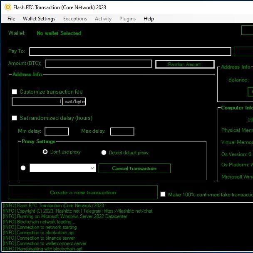Click the Os Version text in Computer Info
This screenshot has height=253, width=253.
(237, 154)
